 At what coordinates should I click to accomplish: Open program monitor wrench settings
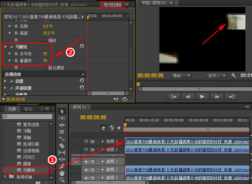tap(234, 75)
